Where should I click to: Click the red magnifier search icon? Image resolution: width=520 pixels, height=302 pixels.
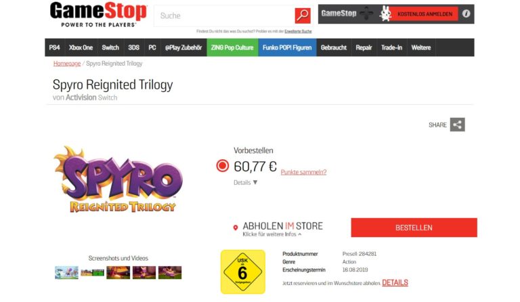click(303, 16)
